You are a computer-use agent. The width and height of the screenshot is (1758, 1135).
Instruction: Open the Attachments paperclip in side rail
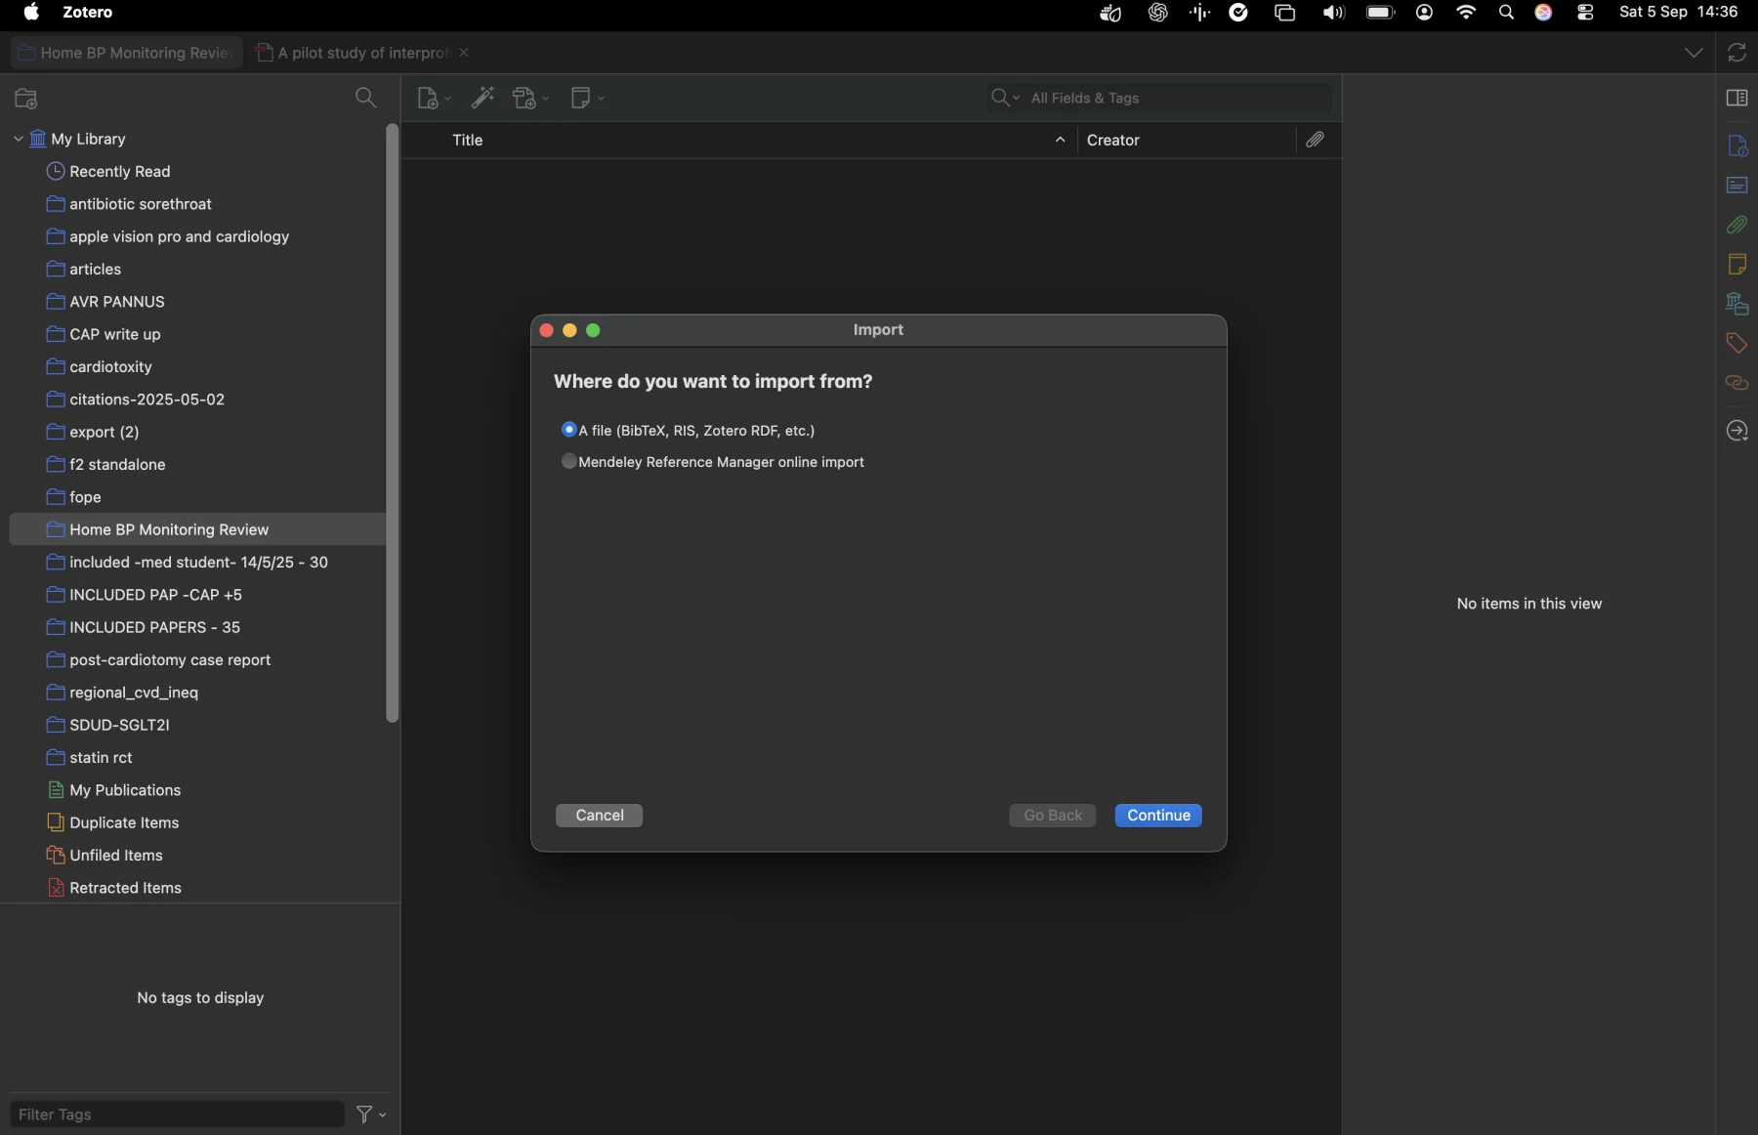(x=1737, y=225)
